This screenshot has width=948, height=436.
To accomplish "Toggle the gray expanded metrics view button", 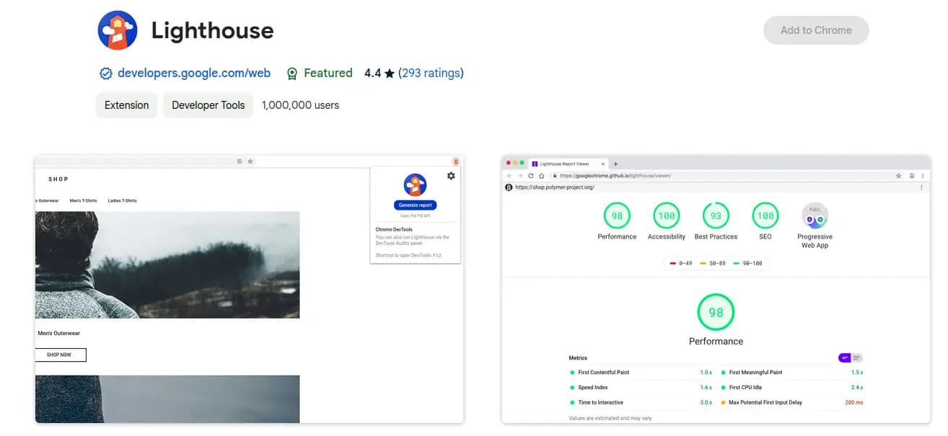I will click(x=856, y=357).
